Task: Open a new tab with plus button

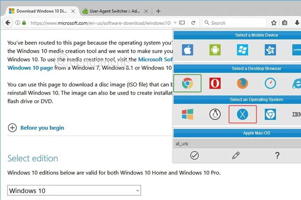Action: click(158, 11)
